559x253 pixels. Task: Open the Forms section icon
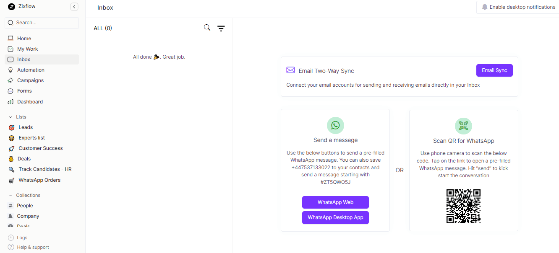12,90
